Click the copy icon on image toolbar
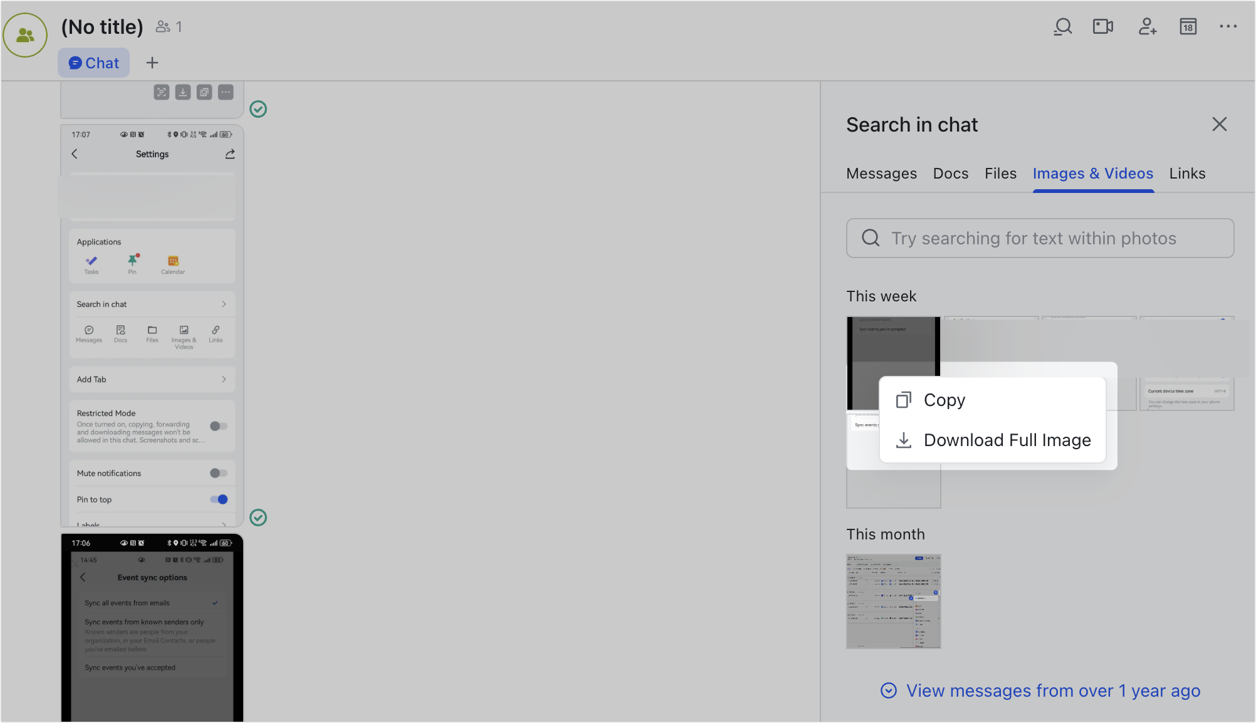This screenshot has height=723, width=1256. tap(204, 92)
